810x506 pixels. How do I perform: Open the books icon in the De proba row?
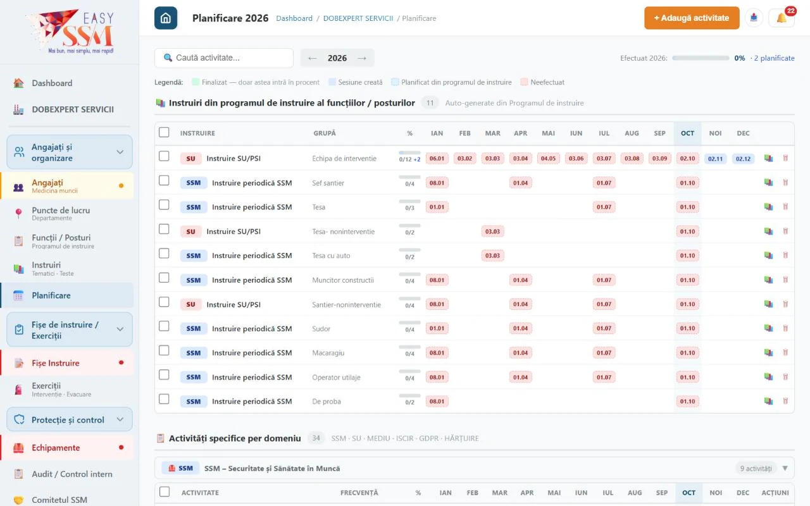(x=768, y=401)
